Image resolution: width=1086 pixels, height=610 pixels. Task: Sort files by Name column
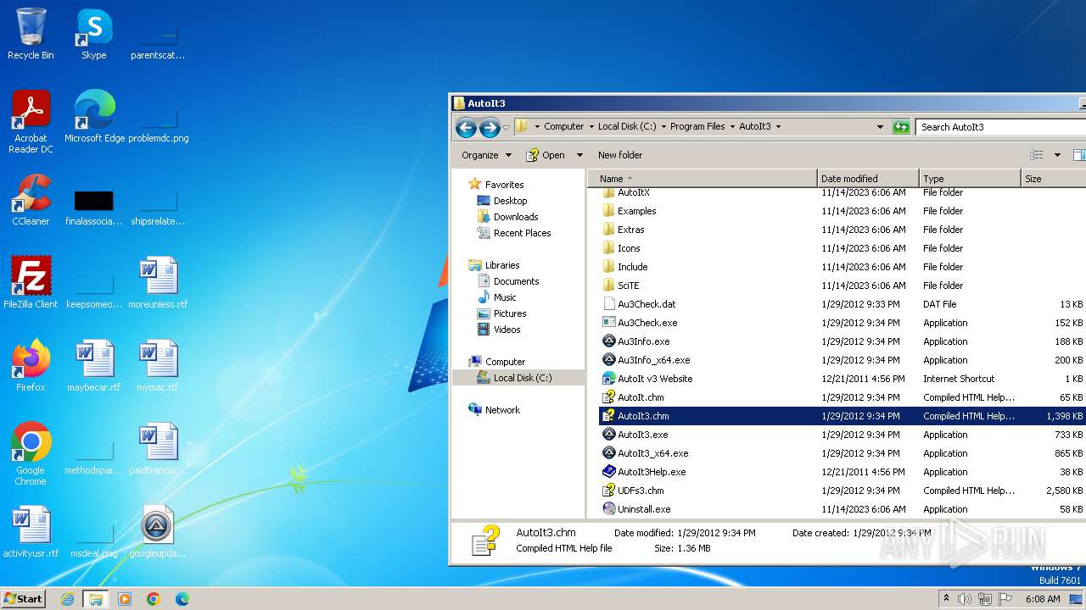click(x=703, y=179)
